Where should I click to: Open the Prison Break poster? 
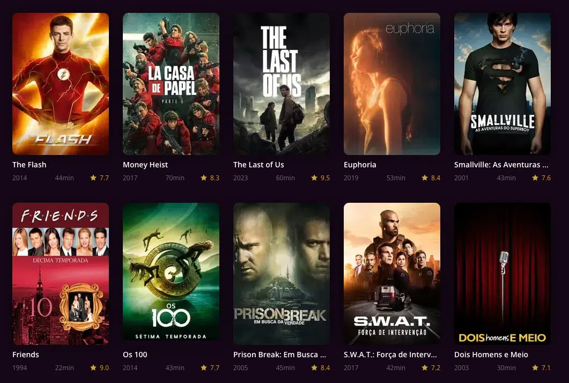(x=282, y=274)
